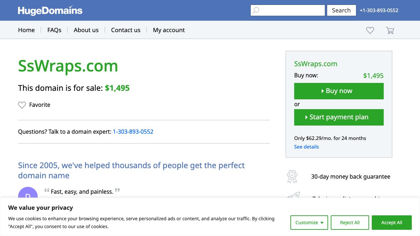
Task: Open the FAQs page
Action: tap(54, 30)
